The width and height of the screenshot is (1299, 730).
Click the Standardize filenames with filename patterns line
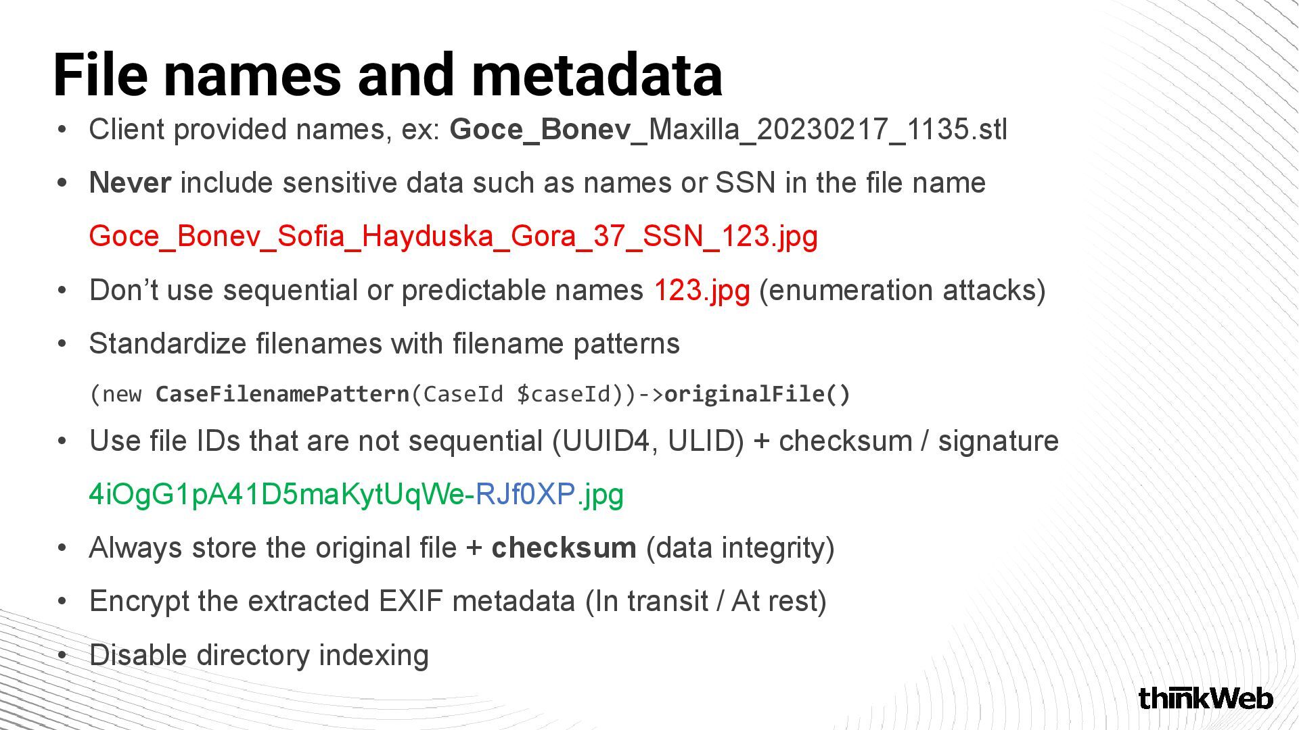coord(384,343)
